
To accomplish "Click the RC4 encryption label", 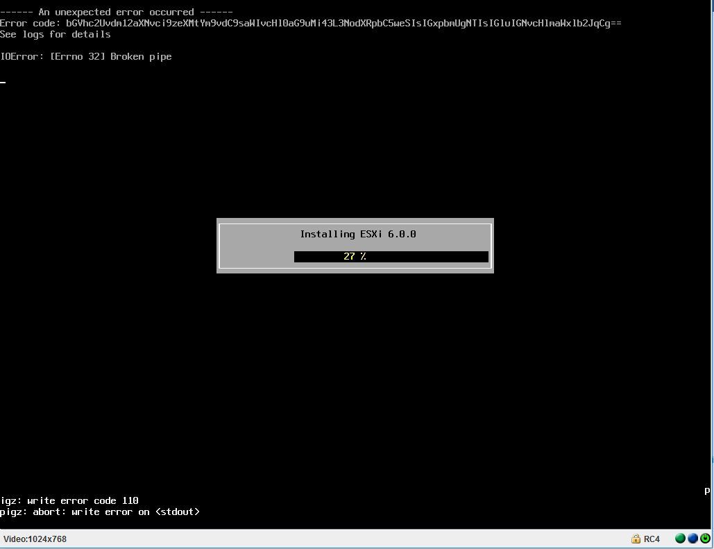I will click(652, 539).
